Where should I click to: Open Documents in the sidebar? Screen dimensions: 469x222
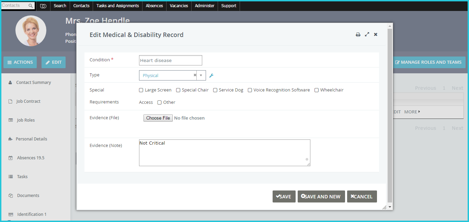click(x=28, y=196)
